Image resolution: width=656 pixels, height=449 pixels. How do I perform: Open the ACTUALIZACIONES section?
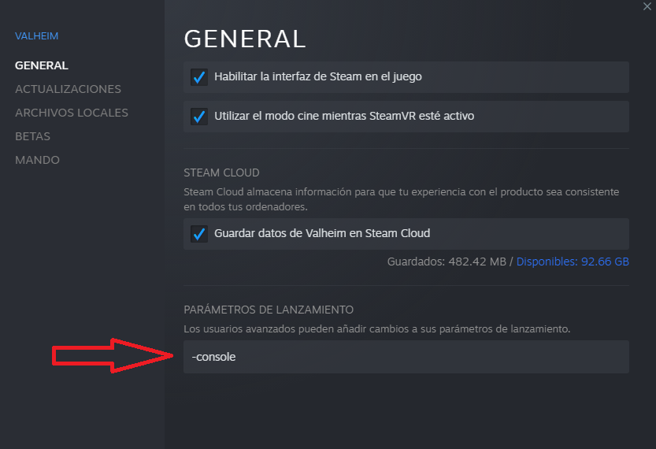tap(68, 89)
